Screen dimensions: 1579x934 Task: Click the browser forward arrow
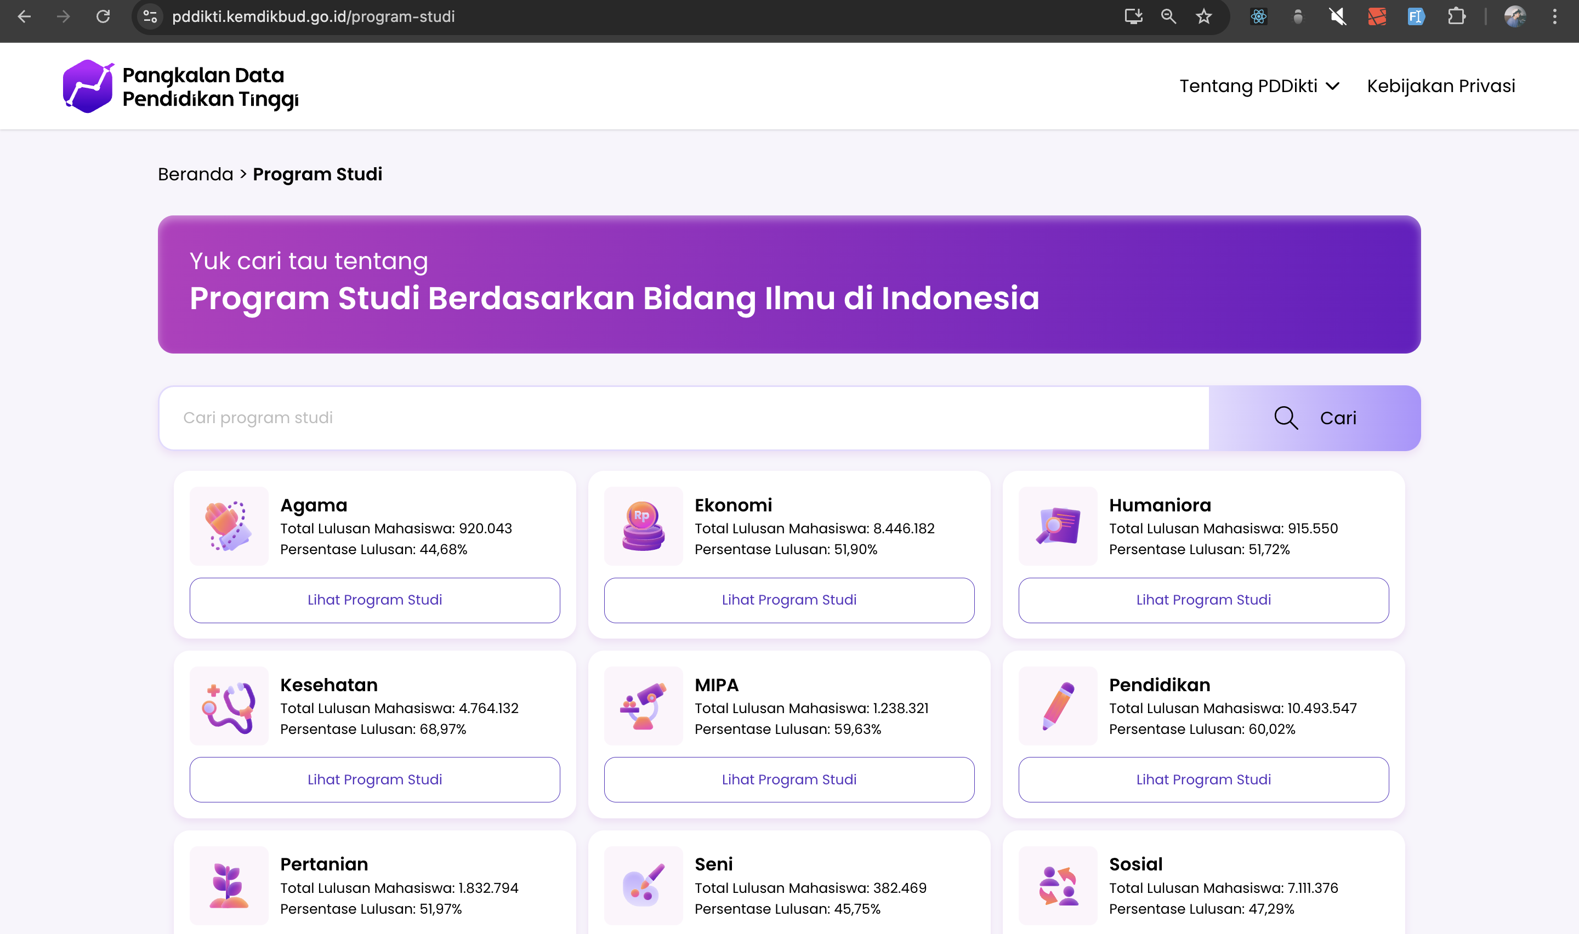pyautogui.click(x=63, y=16)
